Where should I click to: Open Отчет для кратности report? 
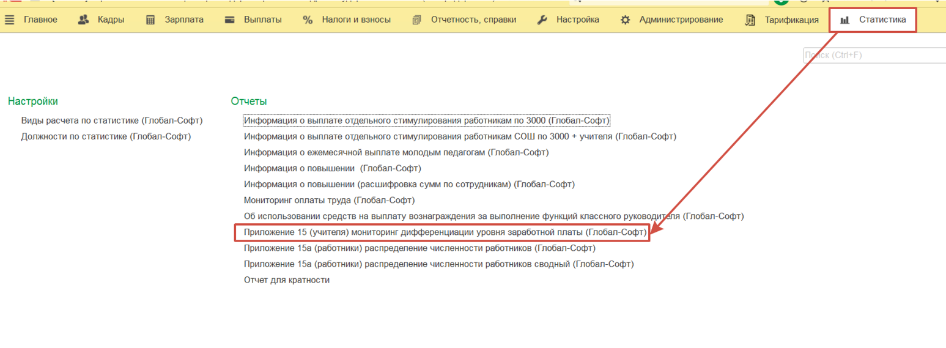click(286, 280)
